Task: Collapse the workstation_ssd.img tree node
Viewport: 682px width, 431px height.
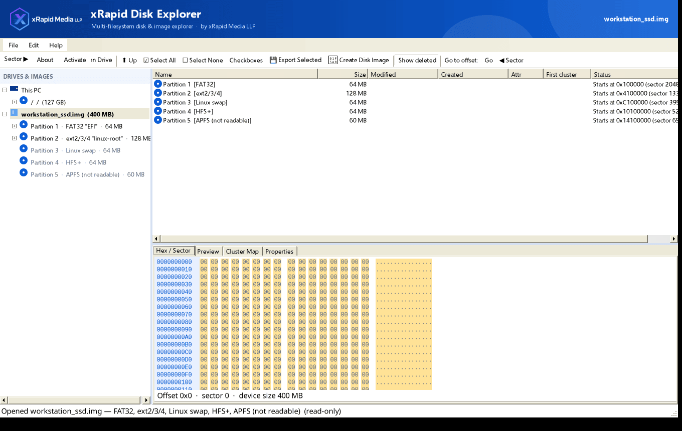Action: (x=5, y=114)
